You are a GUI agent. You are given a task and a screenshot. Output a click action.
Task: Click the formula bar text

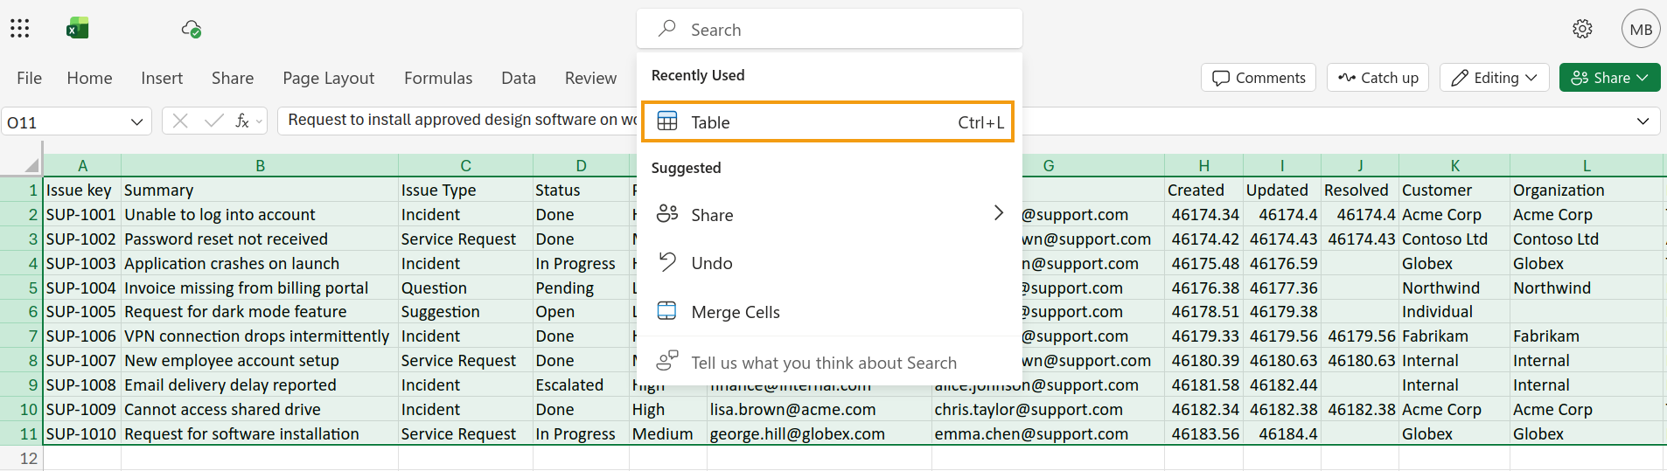coord(463,120)
